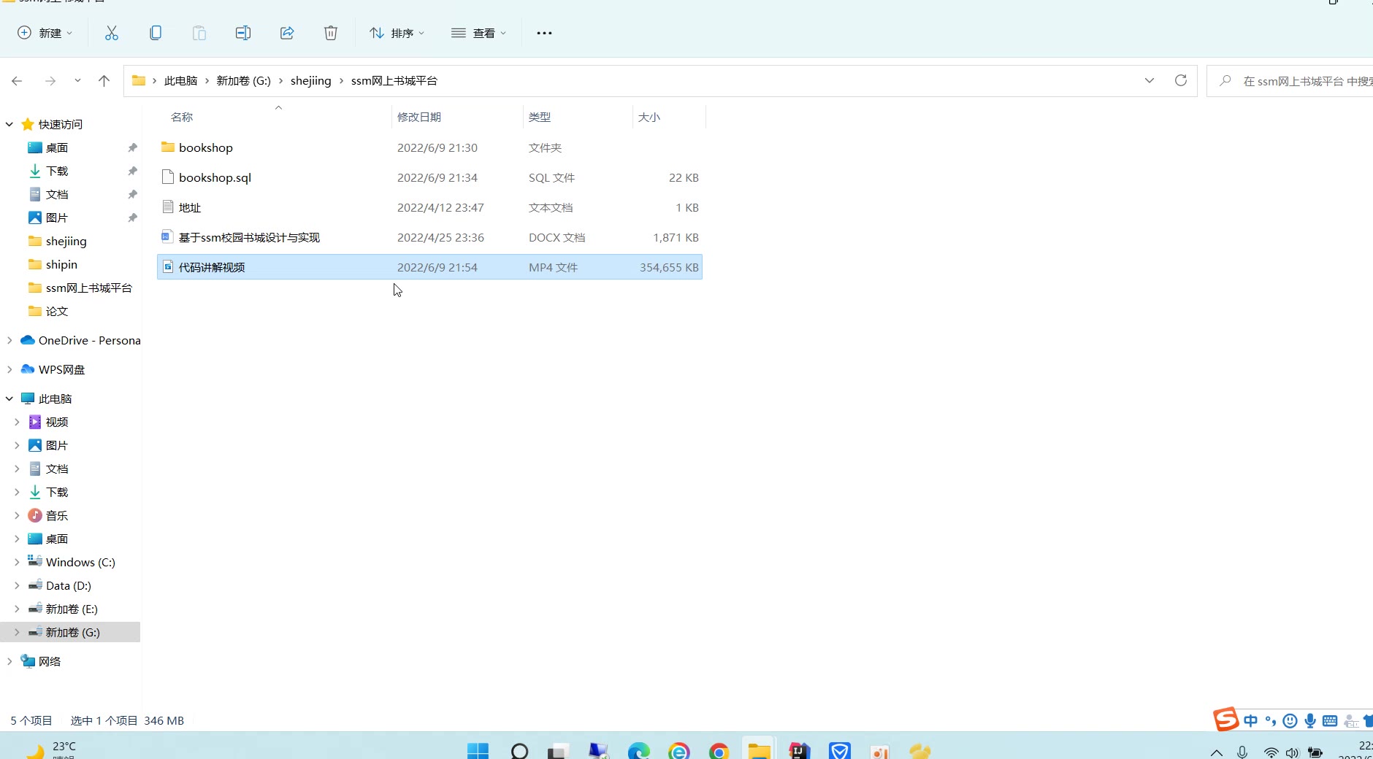Open the 查看 view dropdown
This screenshot has height=759, width=1373.
478,33
